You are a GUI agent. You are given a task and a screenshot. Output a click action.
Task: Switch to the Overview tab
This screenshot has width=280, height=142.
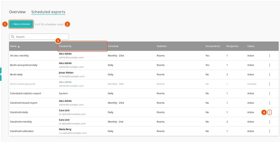[x=17, y=12]
